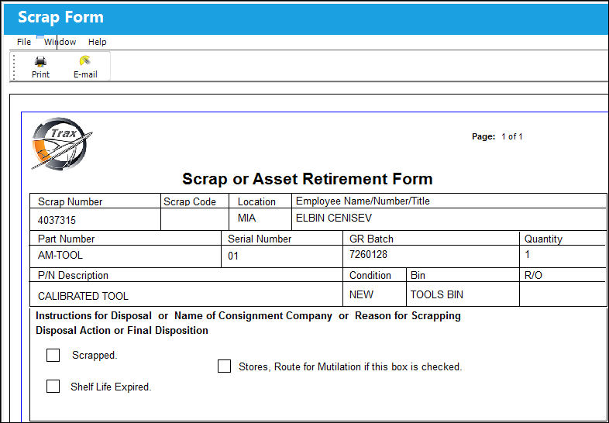Screen dimensions: 609x423
Task: Check the Shelf Life Expired checkbox
Action: coord(53,387)
